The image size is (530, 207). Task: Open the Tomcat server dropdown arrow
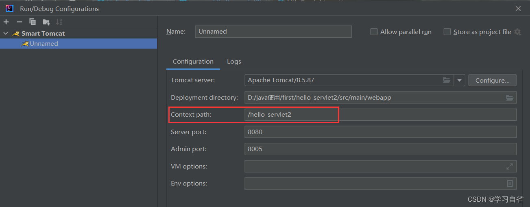coord(460,80)
